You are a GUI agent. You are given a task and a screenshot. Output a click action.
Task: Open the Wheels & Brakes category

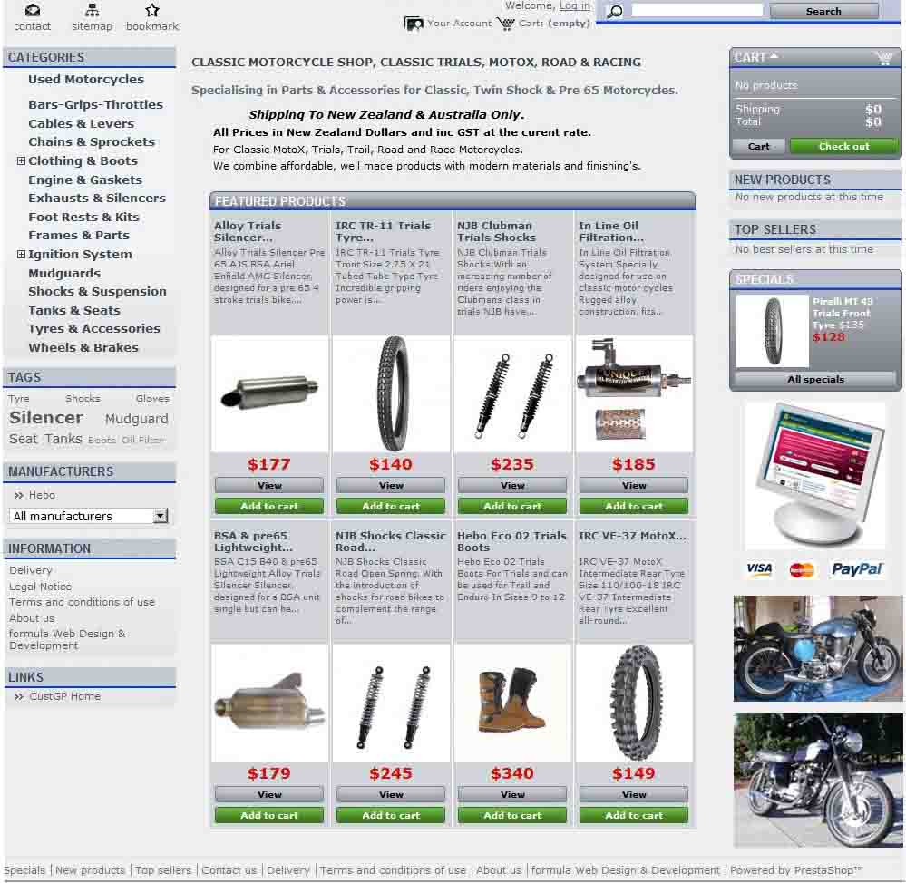coord(83,347)
